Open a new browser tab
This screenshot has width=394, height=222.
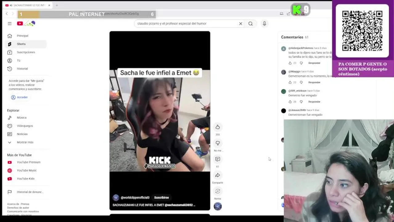click(x=57, y=5)
